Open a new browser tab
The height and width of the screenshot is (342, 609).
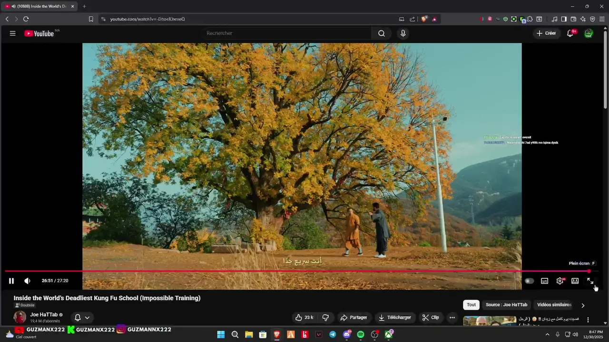[84, 6]
